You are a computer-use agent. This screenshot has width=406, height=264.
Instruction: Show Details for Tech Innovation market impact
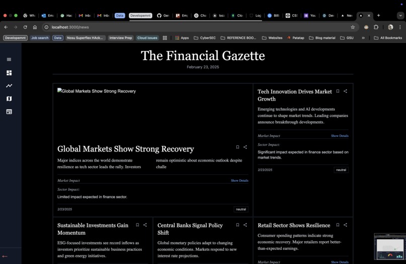click(x=340, y=136)
